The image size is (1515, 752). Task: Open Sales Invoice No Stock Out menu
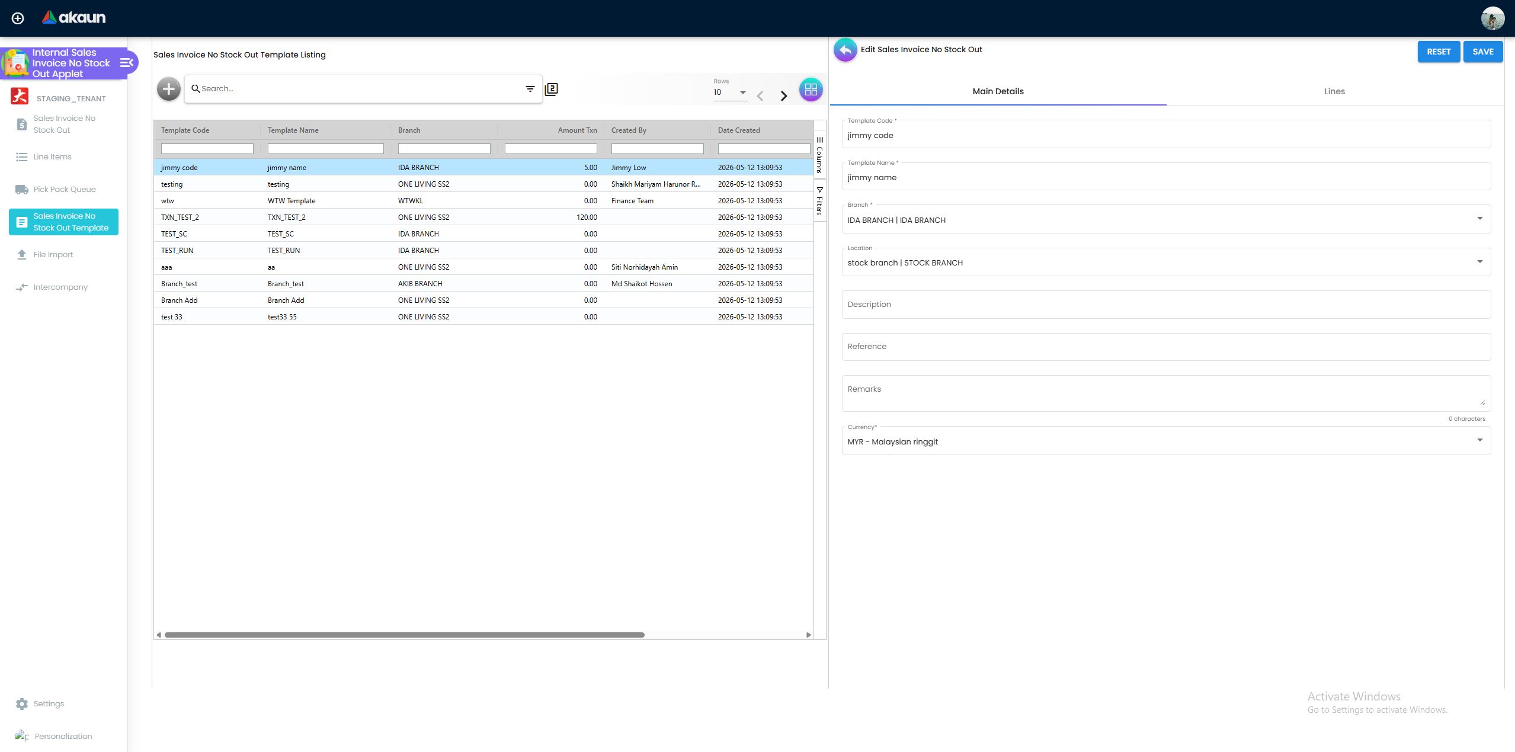pos(64,124)
